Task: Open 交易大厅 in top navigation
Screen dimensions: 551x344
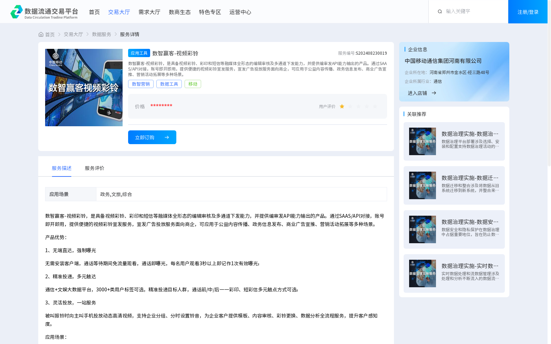Action: (119, 12)
